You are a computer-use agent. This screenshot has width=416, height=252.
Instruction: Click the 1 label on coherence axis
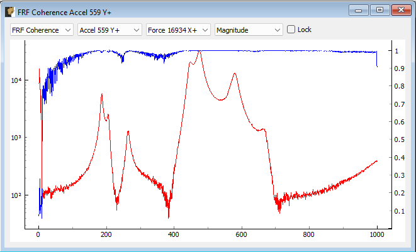pyautogui.click(x=396, y=51)
